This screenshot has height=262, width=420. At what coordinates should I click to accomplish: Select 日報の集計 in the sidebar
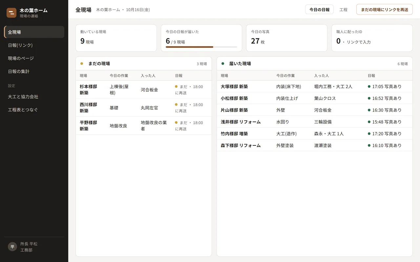tap(34, 71)
